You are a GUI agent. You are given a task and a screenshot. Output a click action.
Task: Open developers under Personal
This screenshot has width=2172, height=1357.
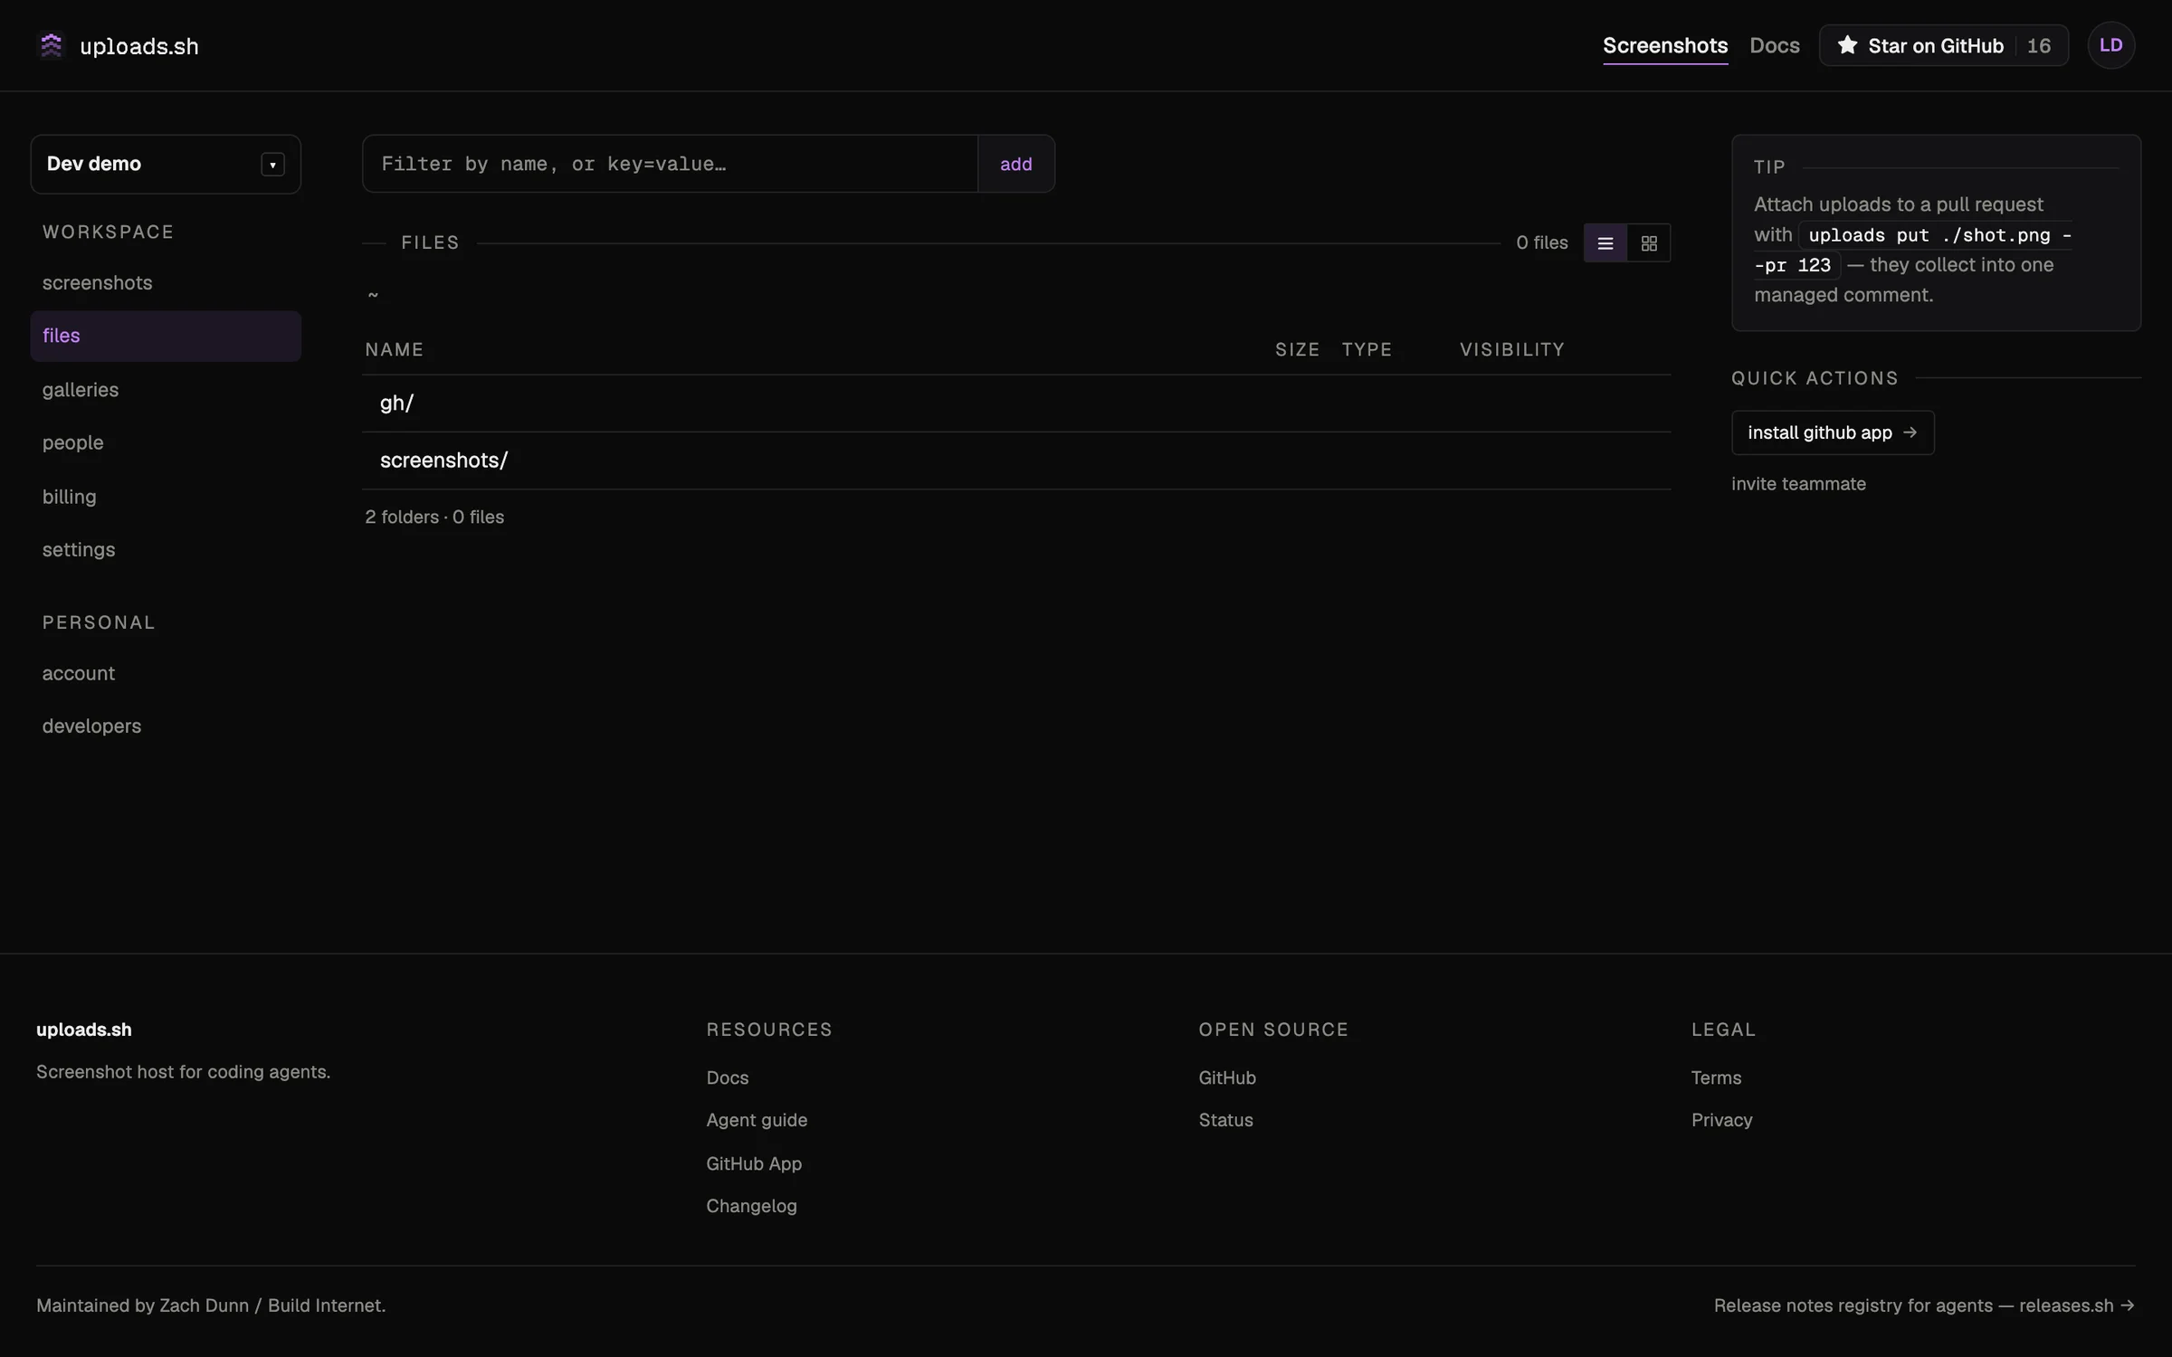tap(166, 726)
